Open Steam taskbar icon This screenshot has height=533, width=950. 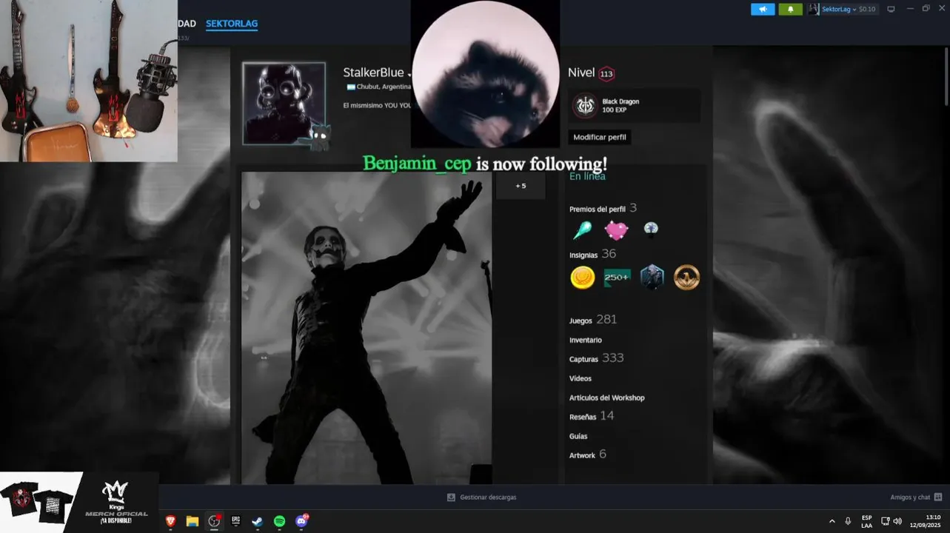point(257,521)
